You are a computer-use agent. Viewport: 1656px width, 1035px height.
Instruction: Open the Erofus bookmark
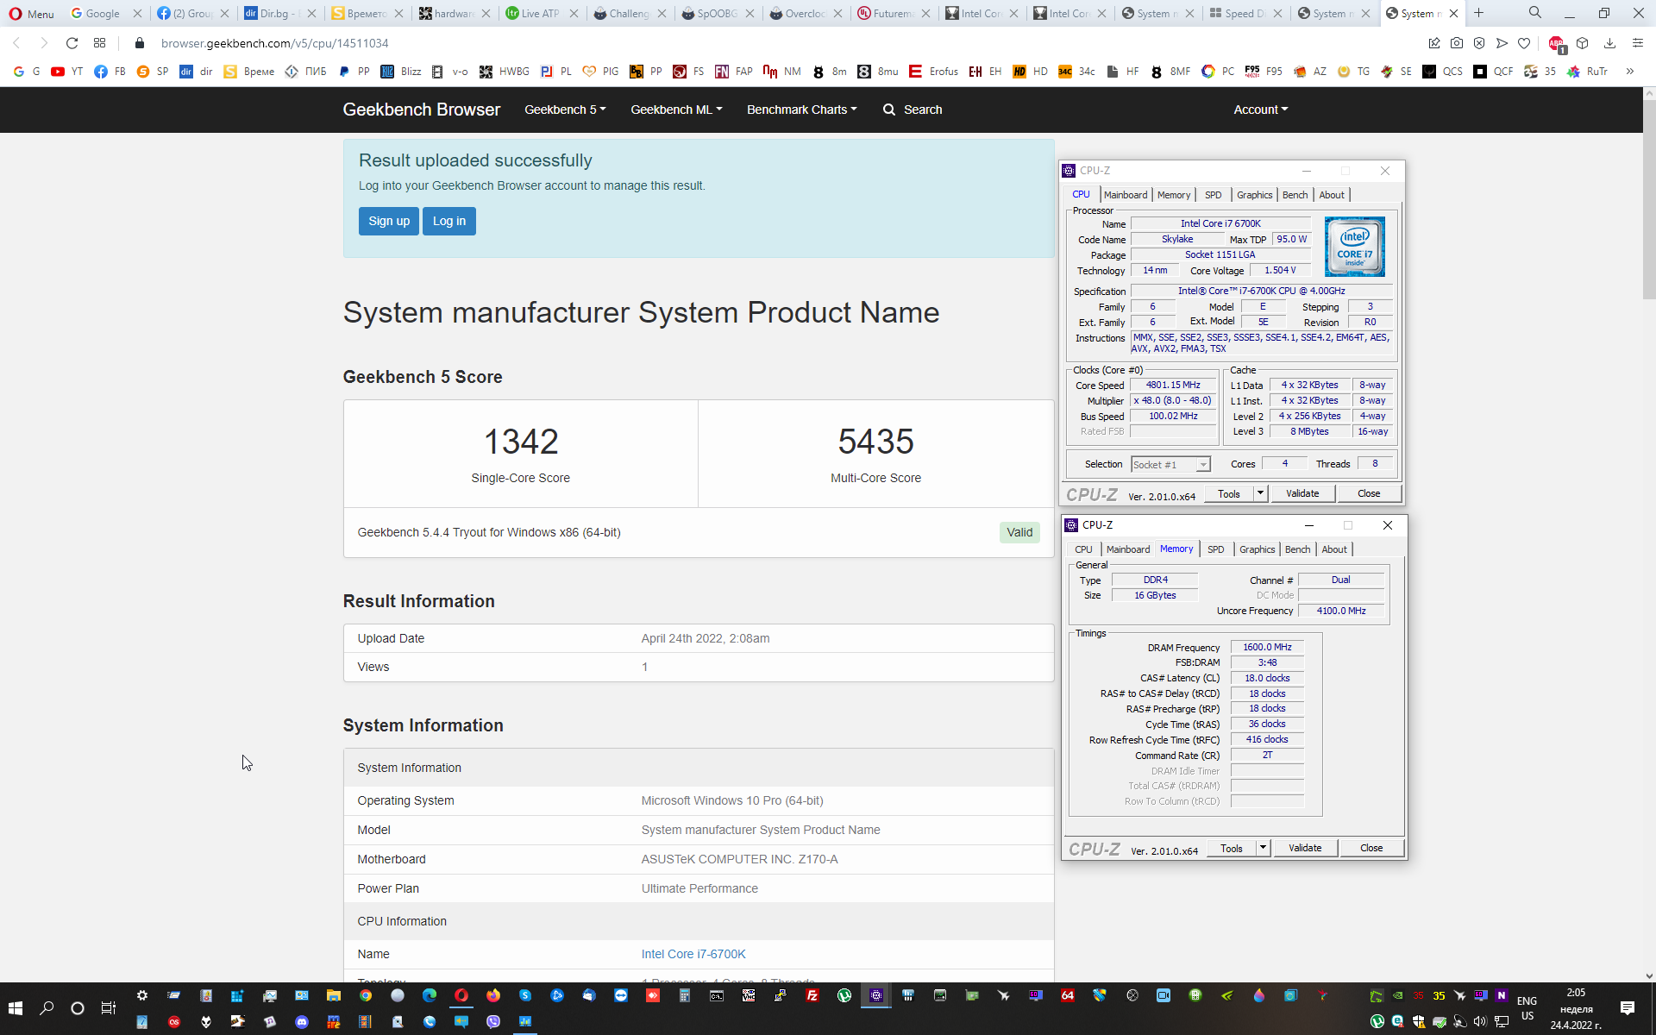coord(933,72)
